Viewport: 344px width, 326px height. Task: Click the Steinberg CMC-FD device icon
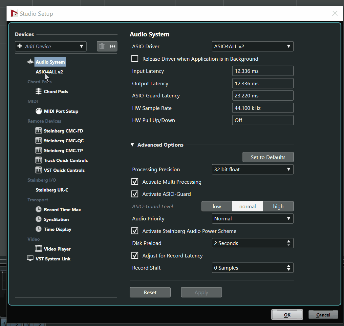(x=38, y=131)
